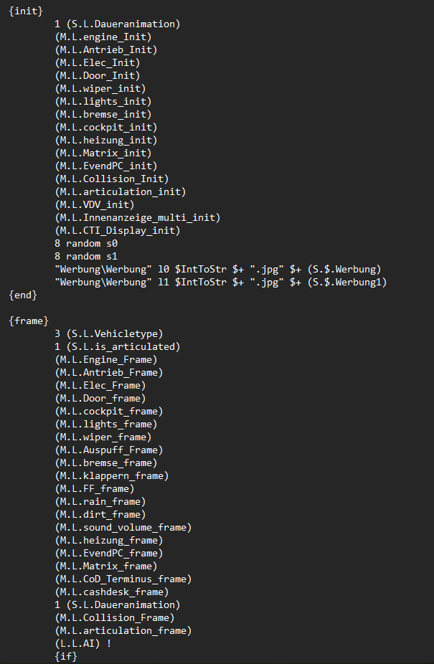The image size is (434, 664).
Task: Click the (M.L.sound_volume_frame) line
Action: click(x=123, y=528)
